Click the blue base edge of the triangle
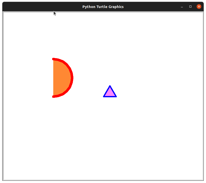Screen dimensions: 206x183 tap(110, 96)
